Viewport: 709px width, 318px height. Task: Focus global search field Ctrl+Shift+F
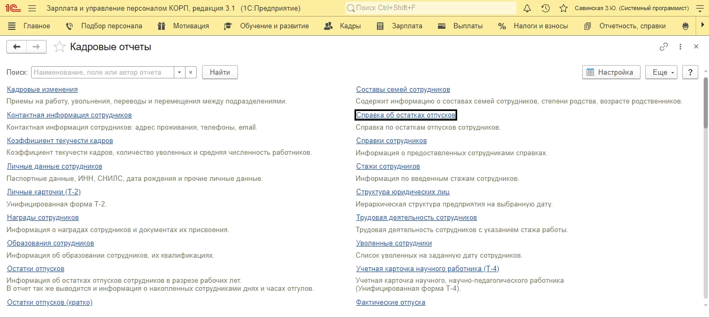pyautogui.click(x=430, y=9)
